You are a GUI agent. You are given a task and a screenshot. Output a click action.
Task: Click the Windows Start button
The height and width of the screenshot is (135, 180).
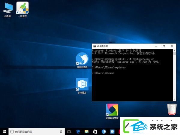4,132
